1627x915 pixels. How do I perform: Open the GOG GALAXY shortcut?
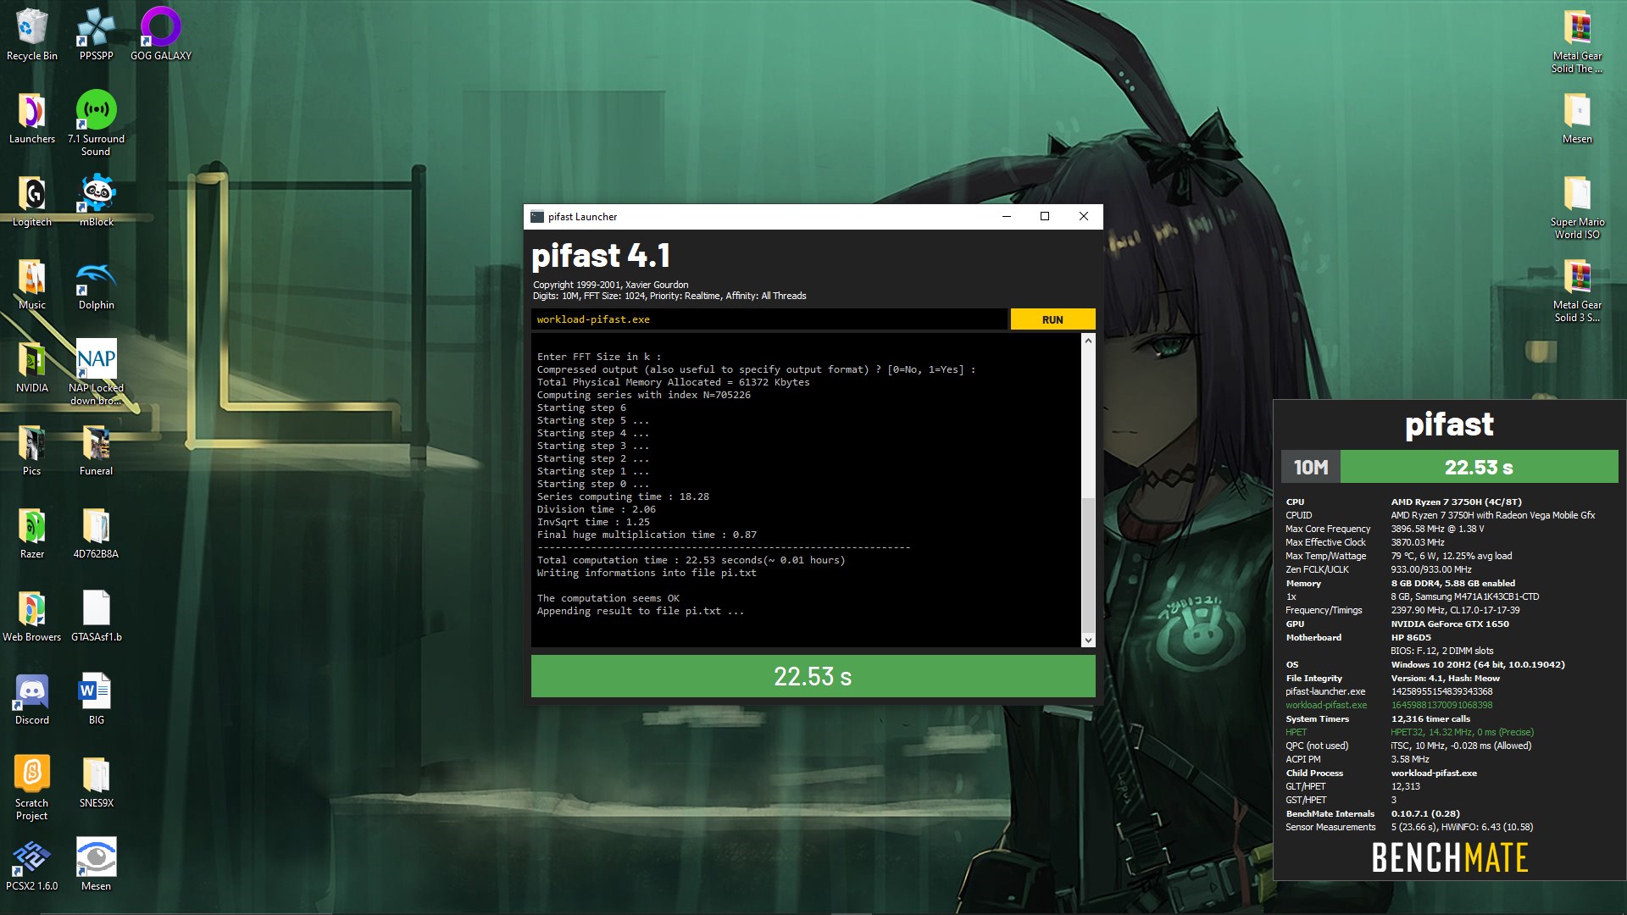(160, 34)
